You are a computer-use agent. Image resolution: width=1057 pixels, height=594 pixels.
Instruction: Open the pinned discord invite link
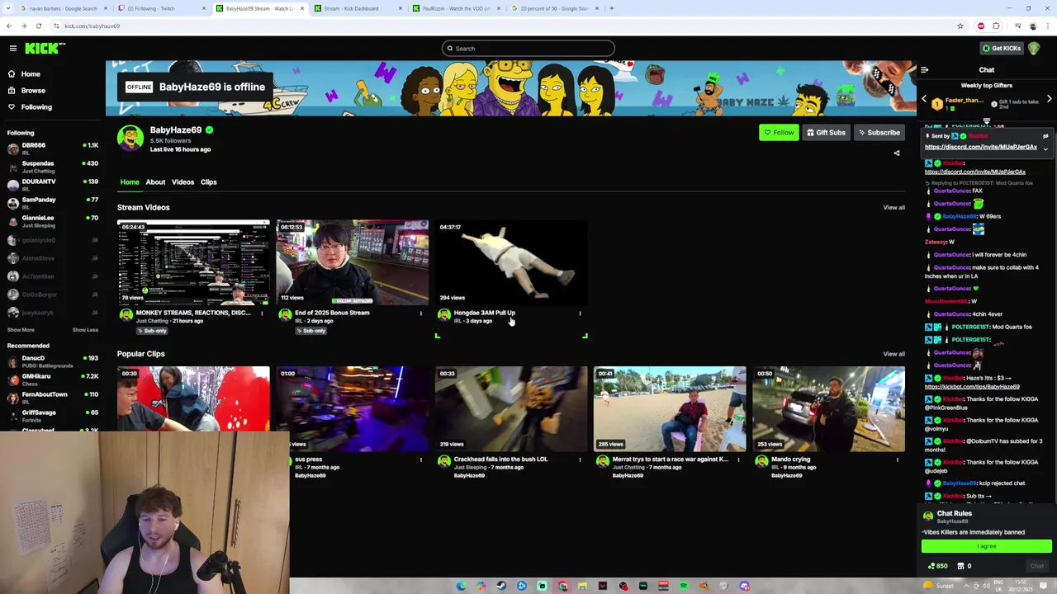(x=981, y=147)
